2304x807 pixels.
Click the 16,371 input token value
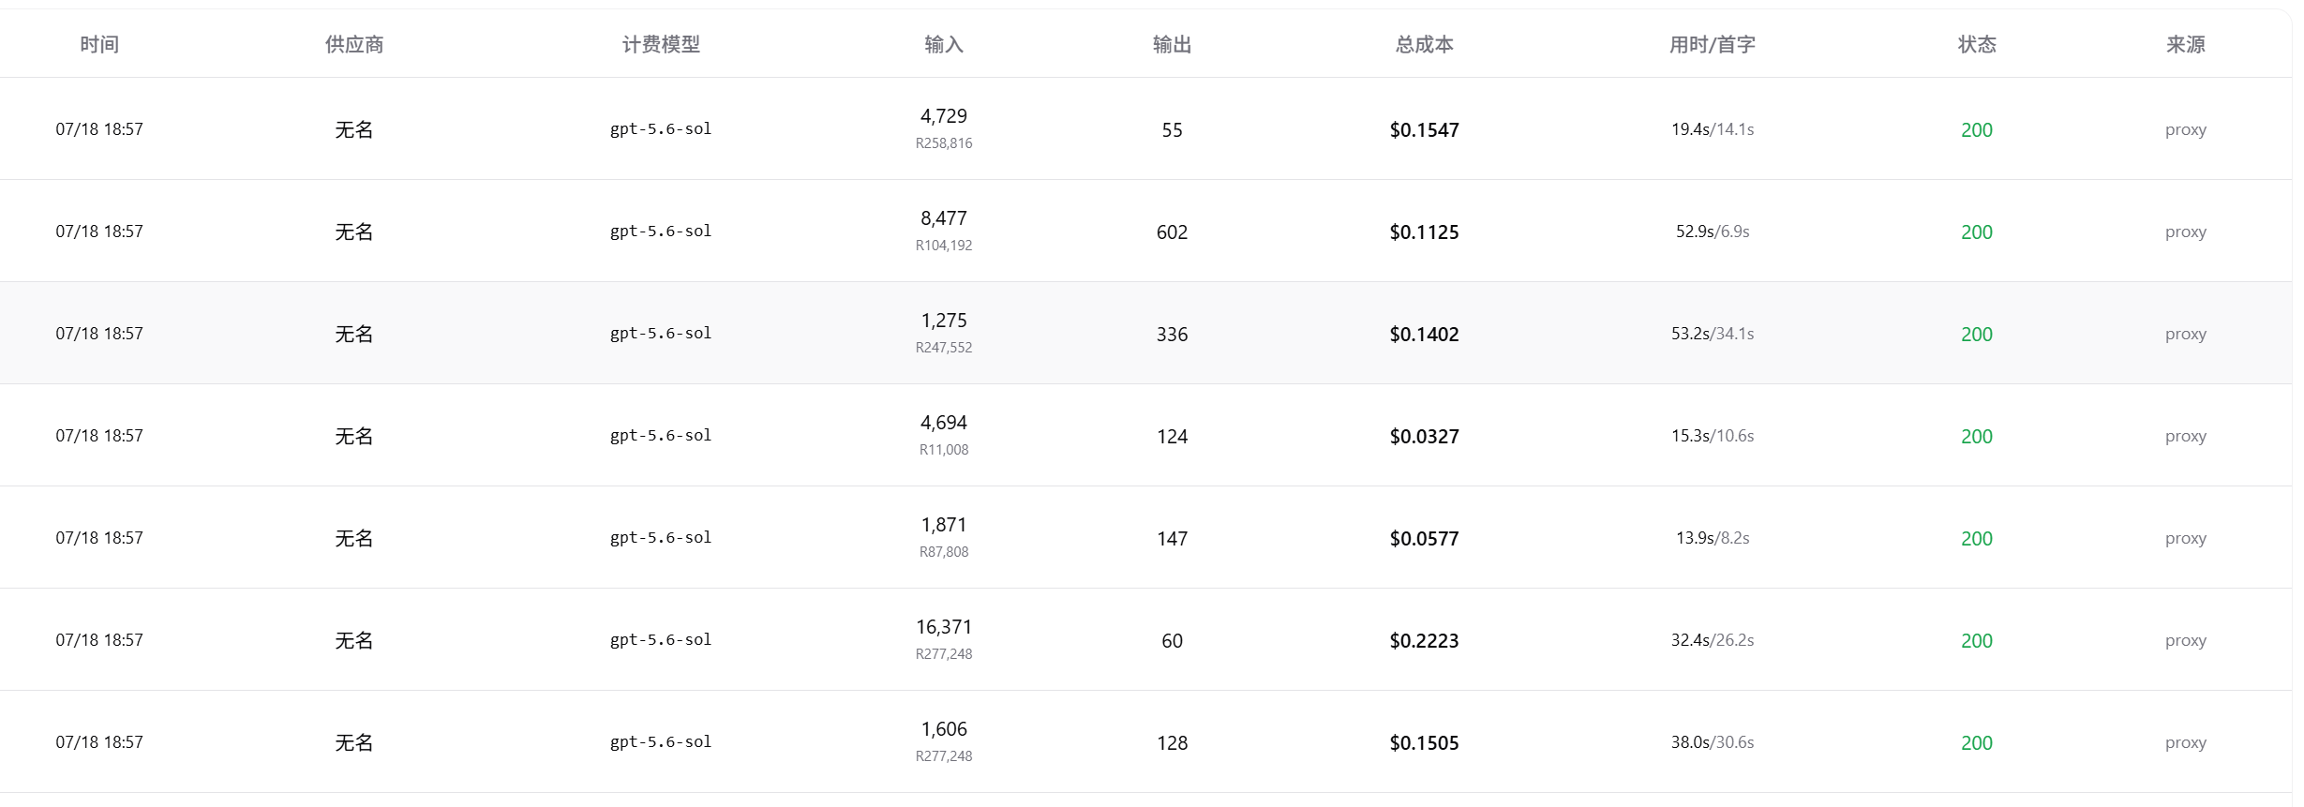point(944,626)
